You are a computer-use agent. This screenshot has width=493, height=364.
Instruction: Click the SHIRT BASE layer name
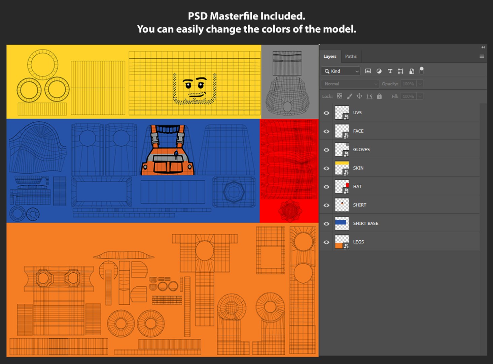pos(365,223)
